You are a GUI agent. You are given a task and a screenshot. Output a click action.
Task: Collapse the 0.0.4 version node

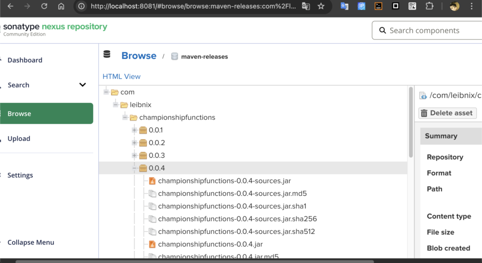click(135, 168)
